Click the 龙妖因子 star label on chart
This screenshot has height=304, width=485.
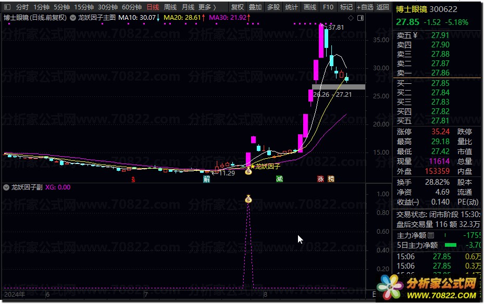point(265,167)
